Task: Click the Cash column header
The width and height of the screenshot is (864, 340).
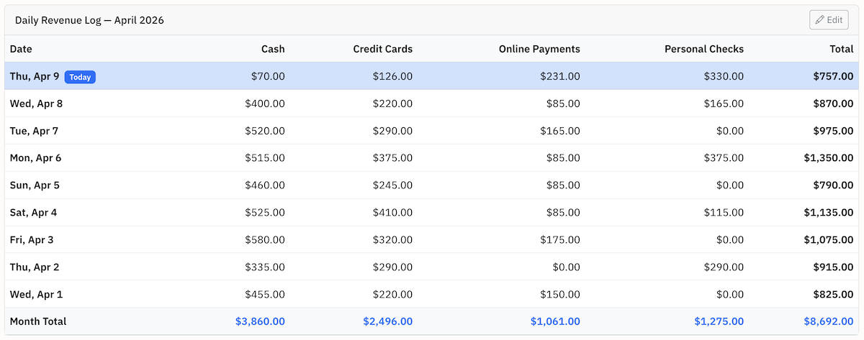Action: (273, 49)
